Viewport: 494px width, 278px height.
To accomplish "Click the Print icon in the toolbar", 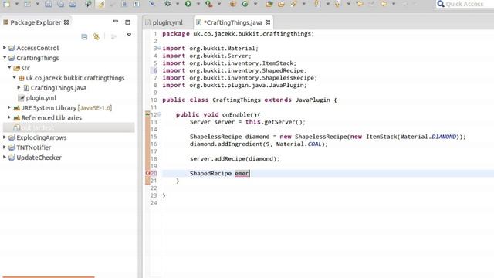I will pos(73,4).
